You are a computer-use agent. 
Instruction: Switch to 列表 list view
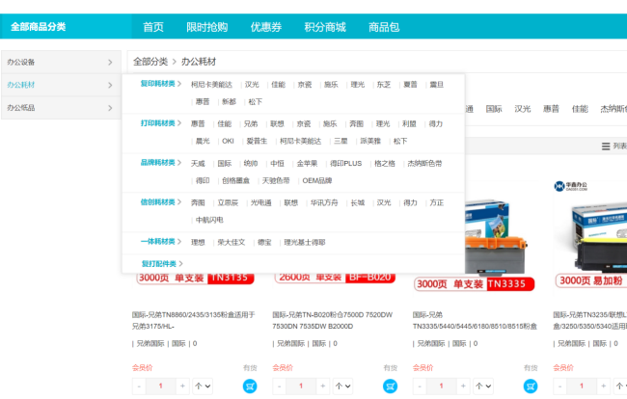[613, 146]
